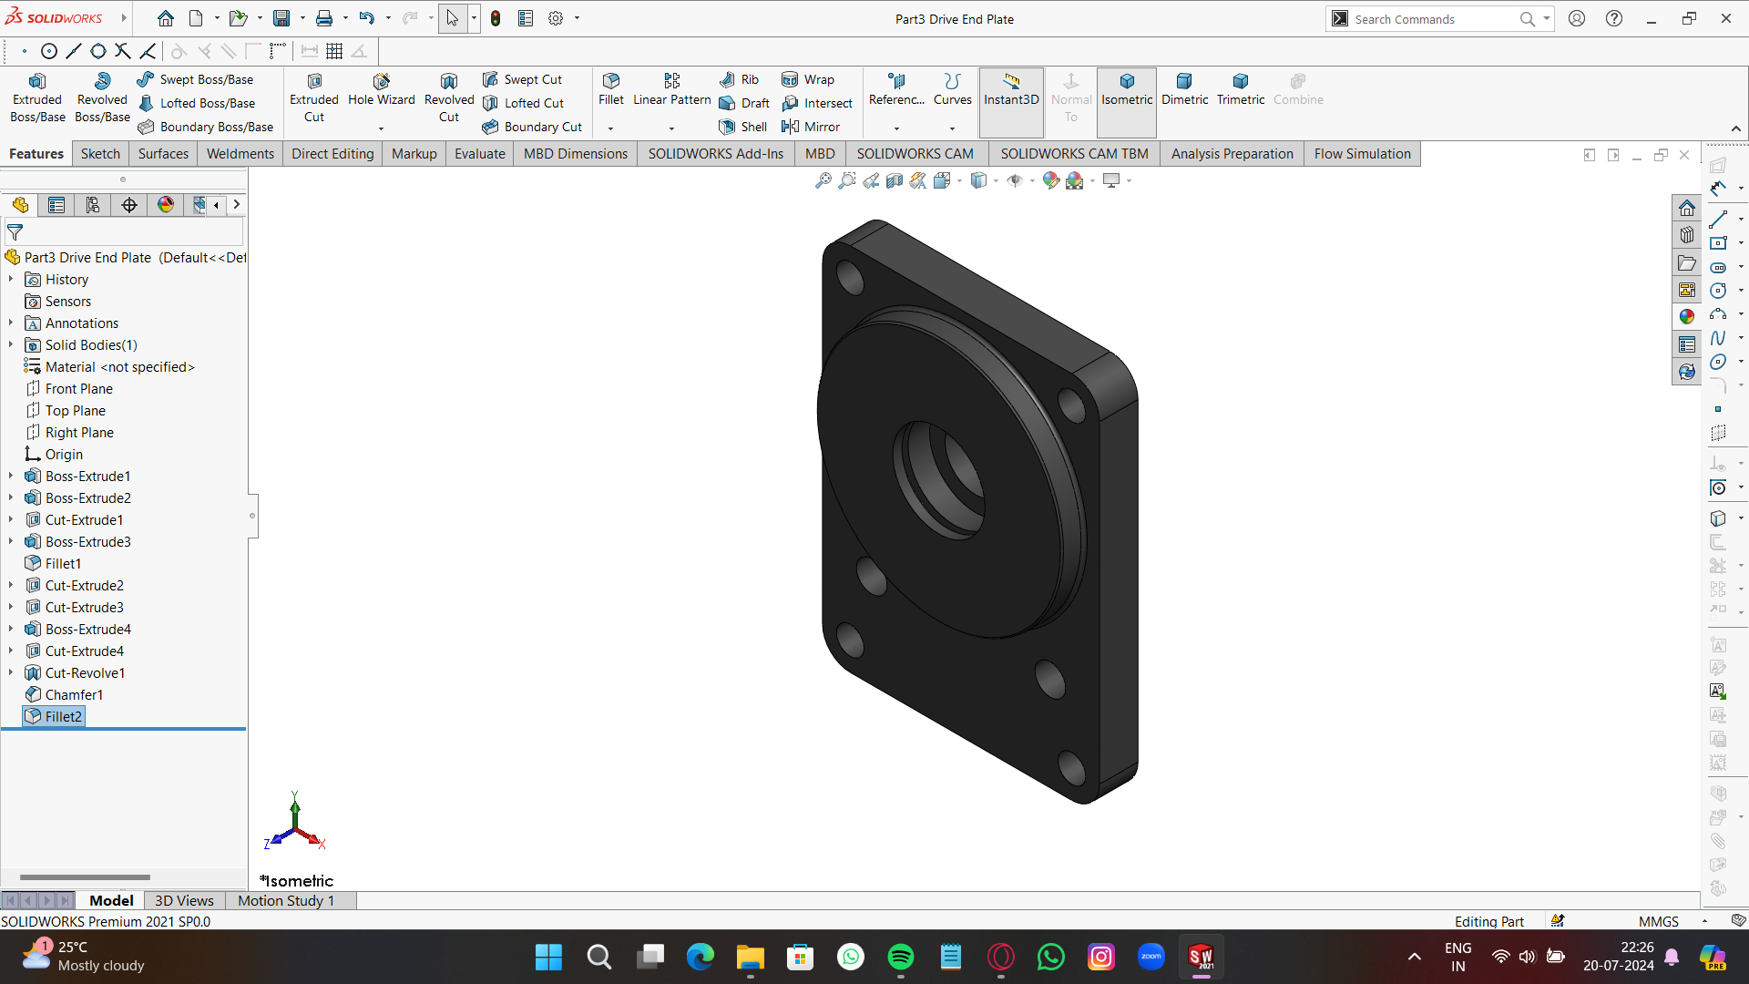Click the Extruded Boss/Base tool
The width and height of the screenshot is (1749, 984).
(37, 97)
